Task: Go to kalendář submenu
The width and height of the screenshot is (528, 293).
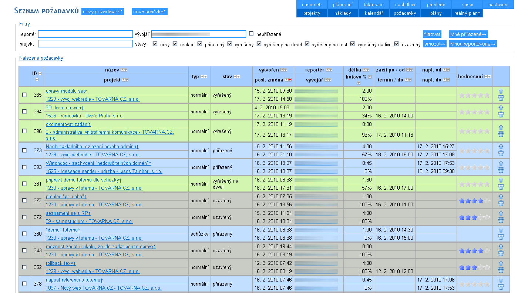Action: 374,13
